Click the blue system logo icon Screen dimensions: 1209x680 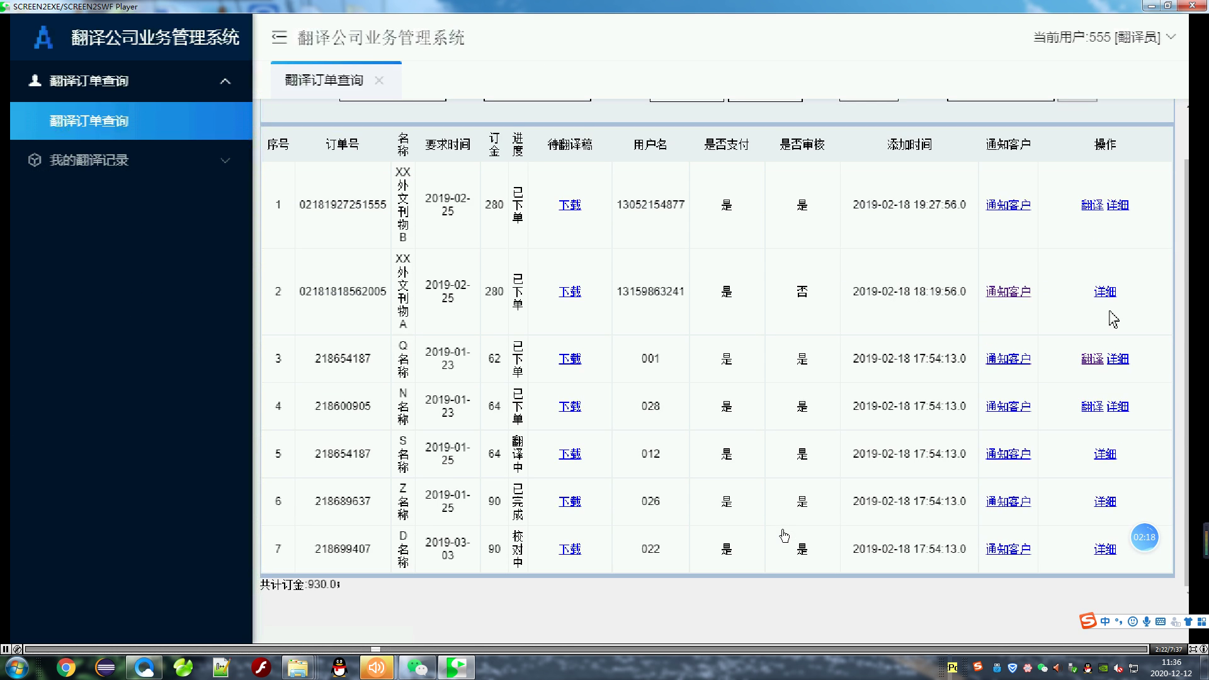click(43, 37)
